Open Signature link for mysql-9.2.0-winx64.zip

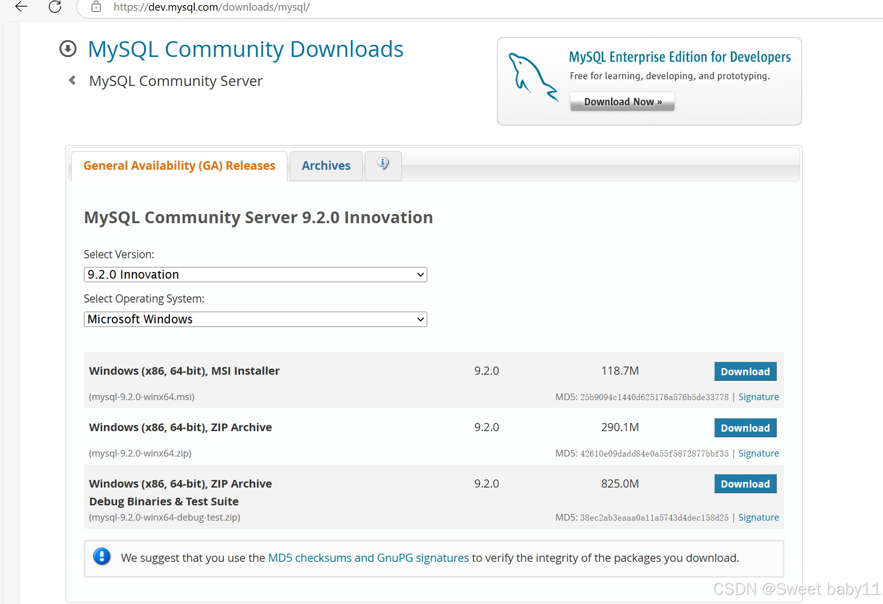point(758,454)
